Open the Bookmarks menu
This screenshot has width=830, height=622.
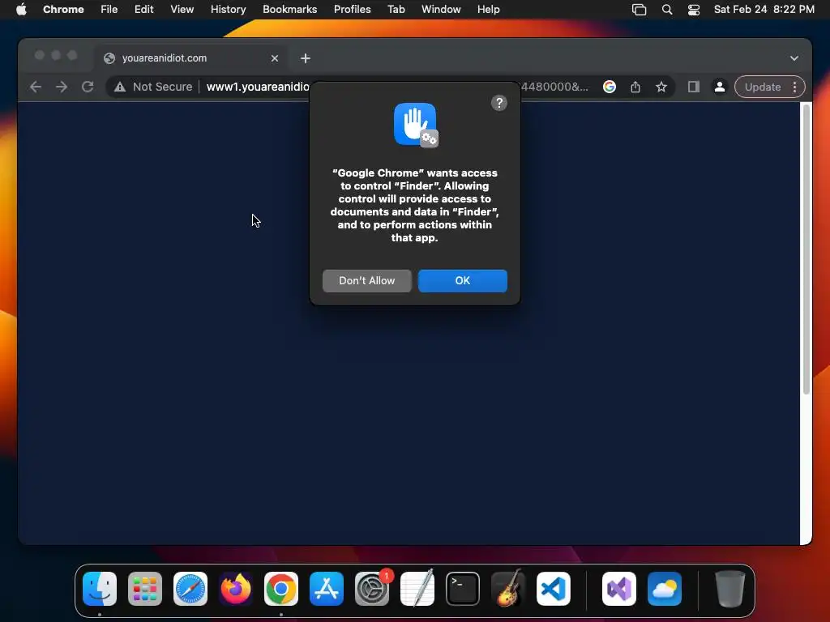pos(289,10)
